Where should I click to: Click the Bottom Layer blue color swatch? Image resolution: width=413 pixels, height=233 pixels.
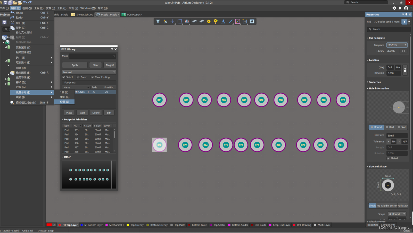[82, 225]
